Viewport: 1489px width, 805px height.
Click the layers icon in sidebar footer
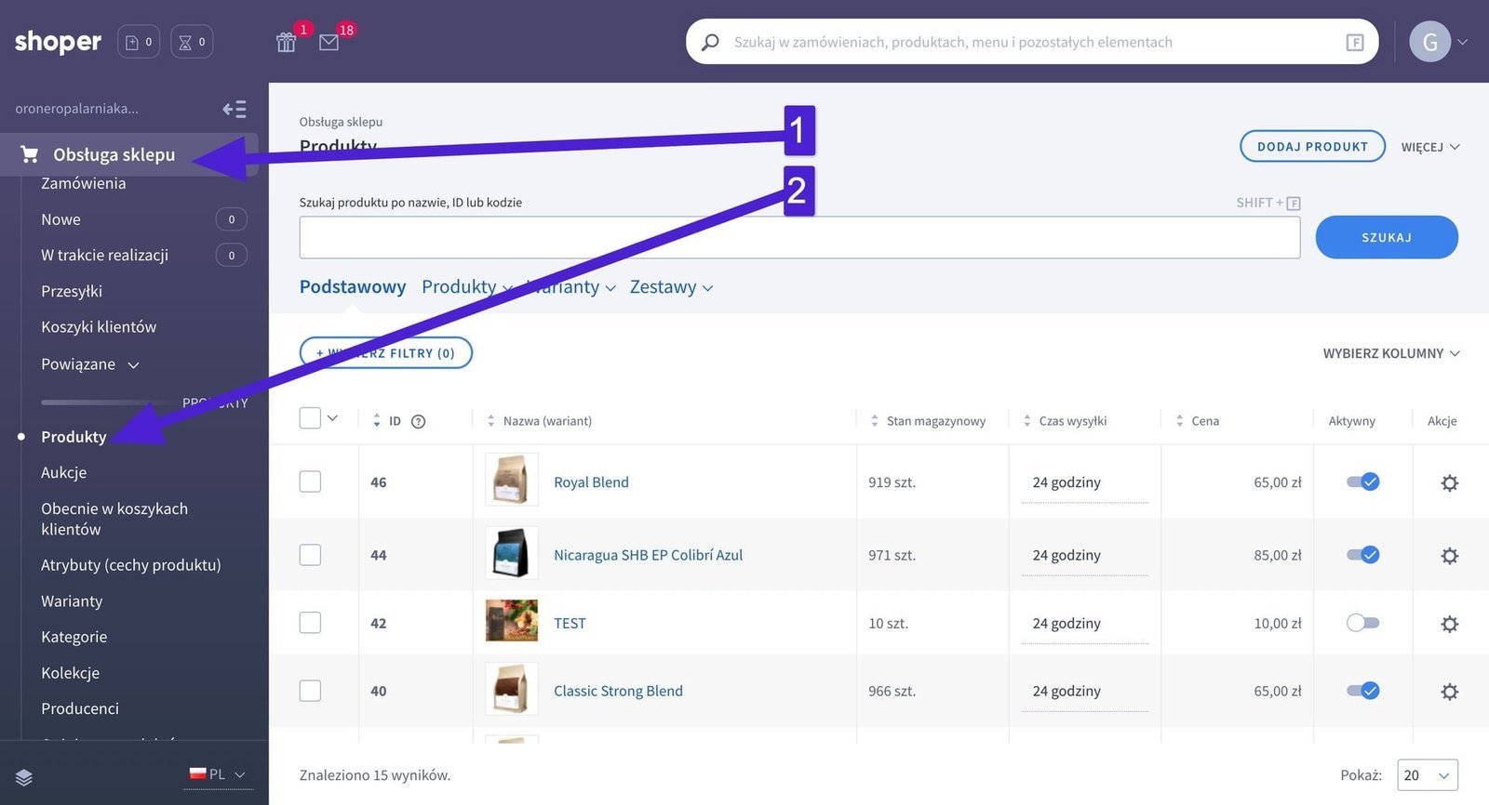point(24,777)
